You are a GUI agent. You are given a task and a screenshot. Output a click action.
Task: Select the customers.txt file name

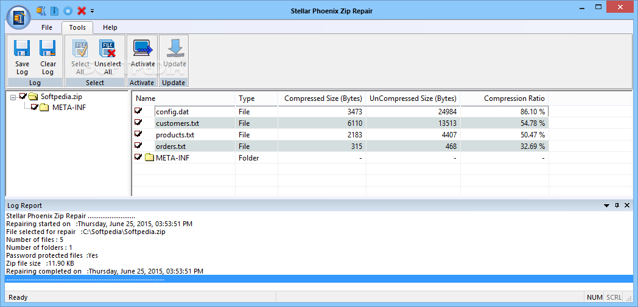click(x=177, y=123)
